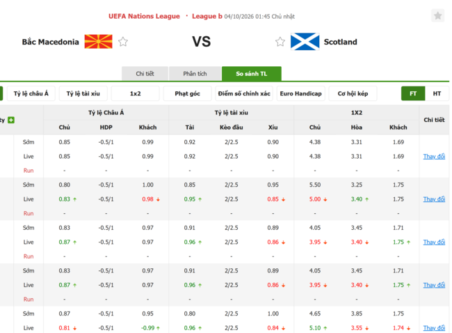This screenshot has width=452, height=333.
Task: Click the green 0.83 live odds value
Action: coord(64,199)
